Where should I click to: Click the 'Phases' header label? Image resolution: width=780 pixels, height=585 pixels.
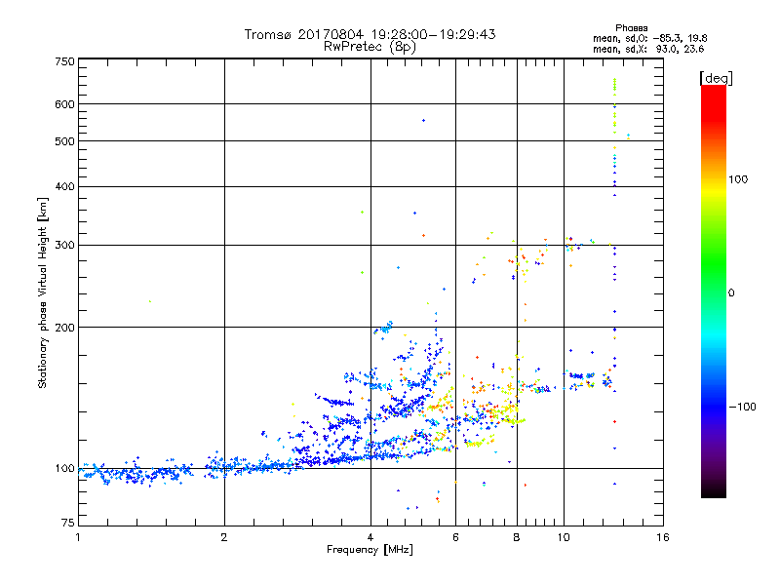[x=631, y=28]
